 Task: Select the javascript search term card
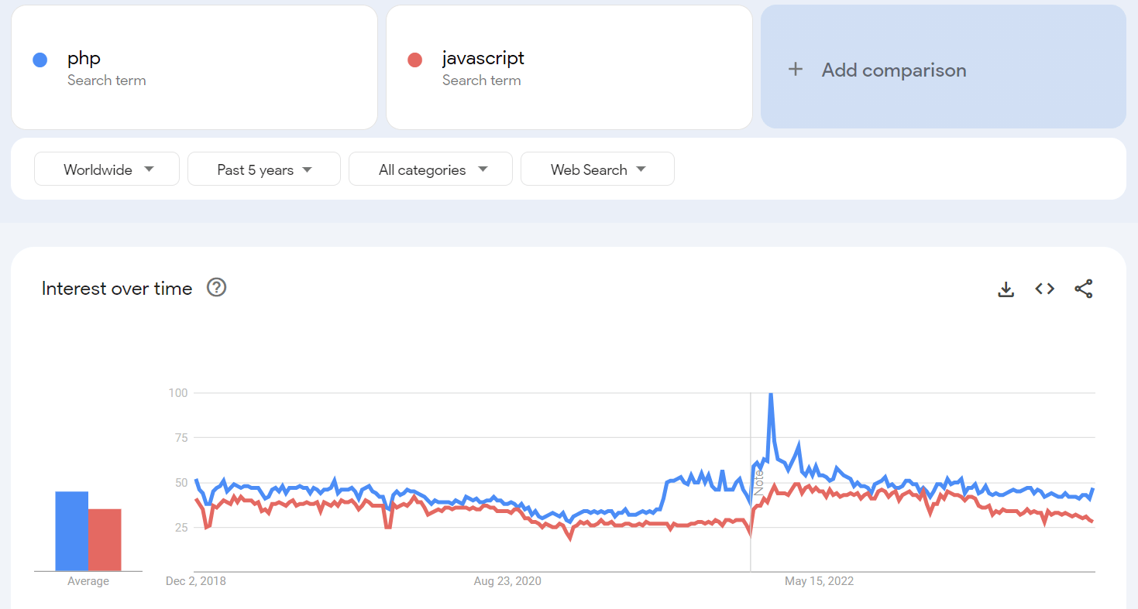[569, 67]
